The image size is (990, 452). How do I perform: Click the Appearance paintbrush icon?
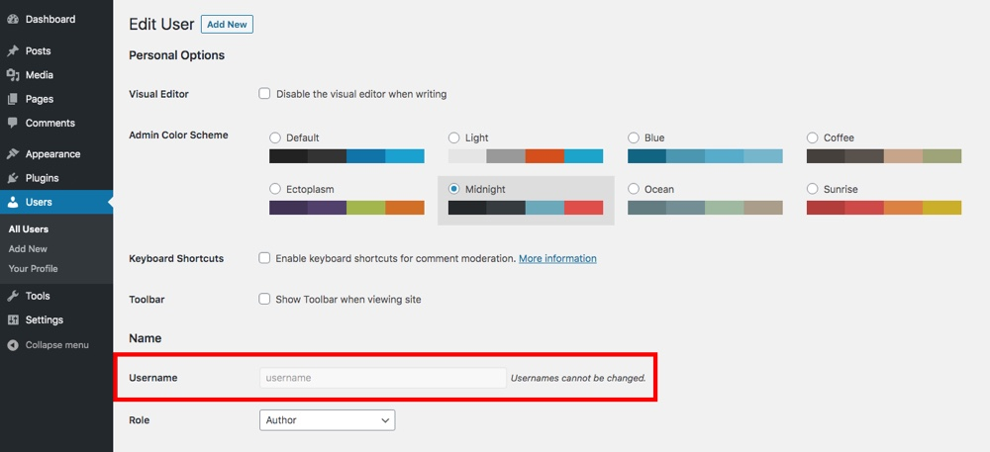[x=13, y=154]
